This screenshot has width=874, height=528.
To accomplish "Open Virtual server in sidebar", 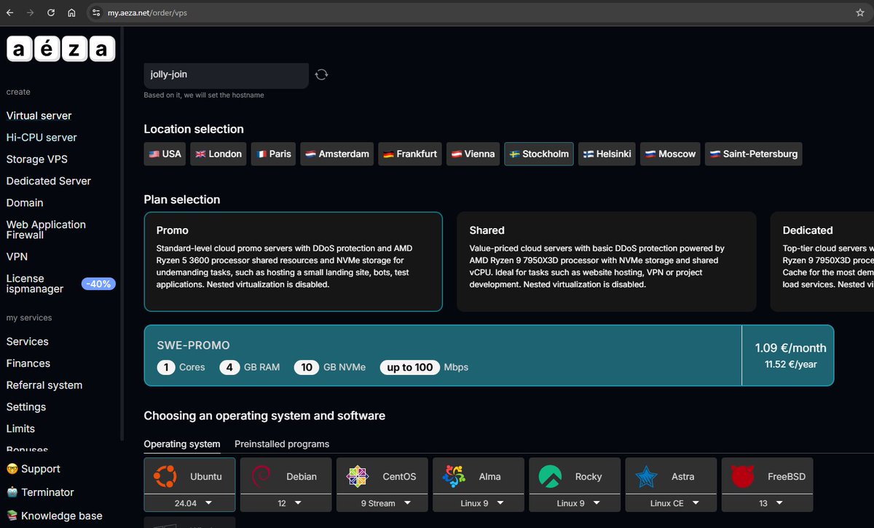I will [x=39, y=116].
